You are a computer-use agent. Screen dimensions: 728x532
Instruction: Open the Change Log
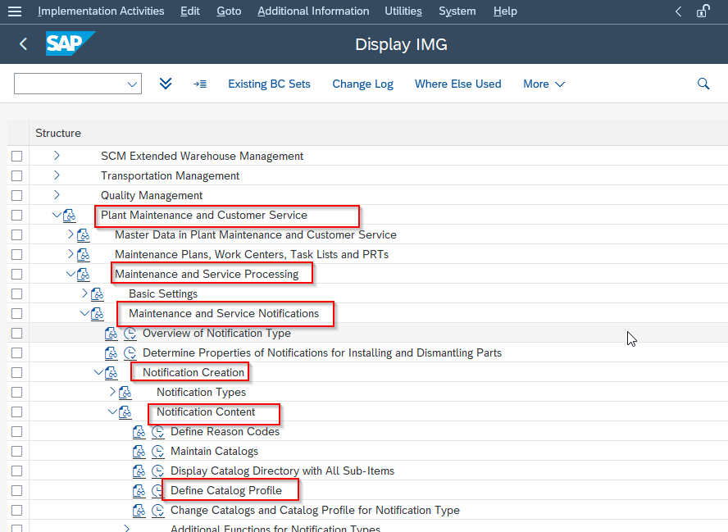coord(362,84)
